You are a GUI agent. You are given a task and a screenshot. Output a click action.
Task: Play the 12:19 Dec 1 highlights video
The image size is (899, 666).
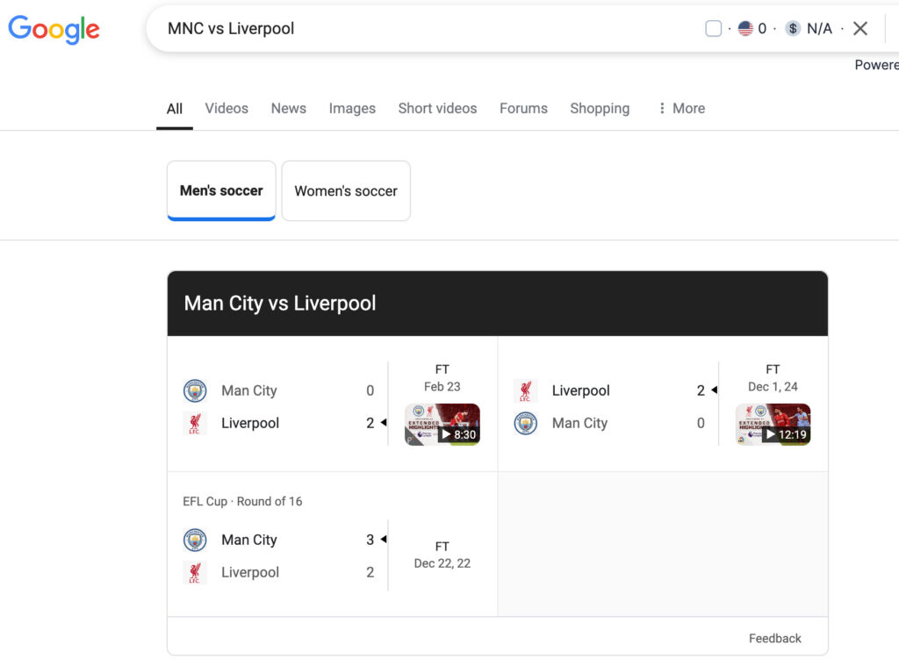(773, 424)
